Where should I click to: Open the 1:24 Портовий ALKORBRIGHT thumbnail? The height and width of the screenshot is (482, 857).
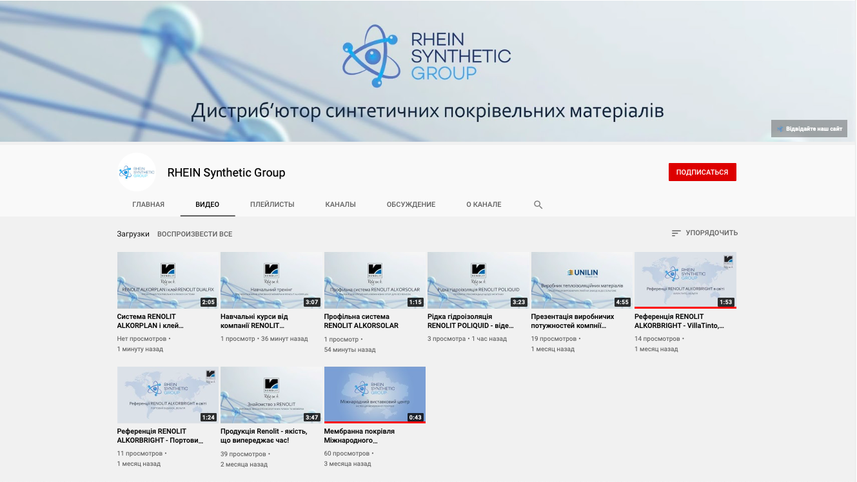(x=168, y=395)
